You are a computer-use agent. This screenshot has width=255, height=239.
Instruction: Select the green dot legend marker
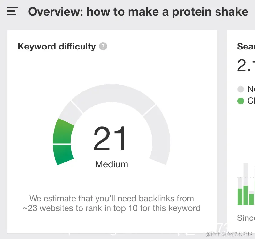241,101
